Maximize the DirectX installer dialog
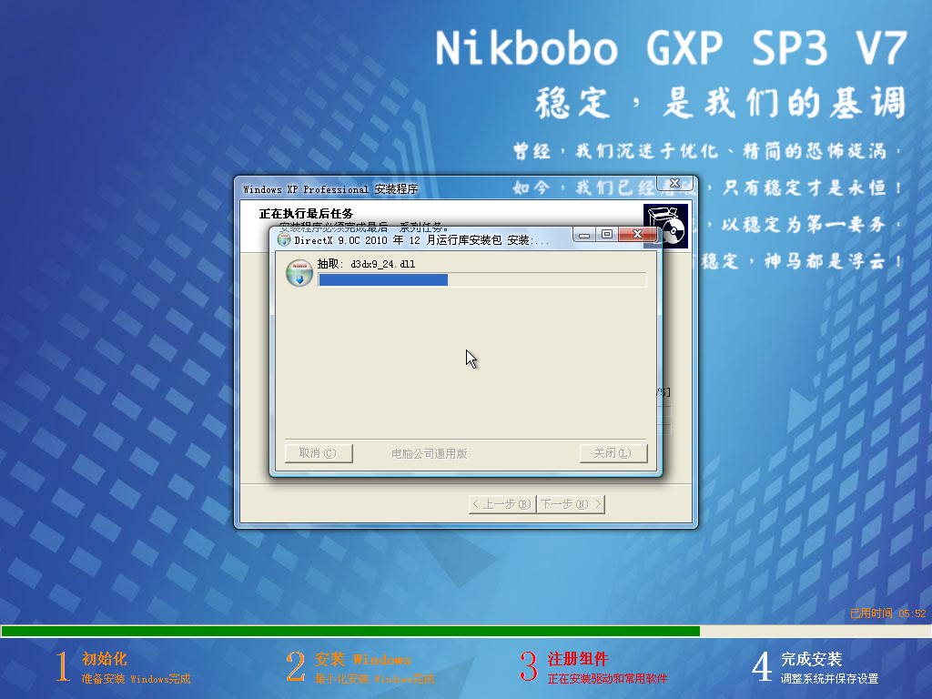This screenshot has height=699, width=932. (x=607, y=234)
